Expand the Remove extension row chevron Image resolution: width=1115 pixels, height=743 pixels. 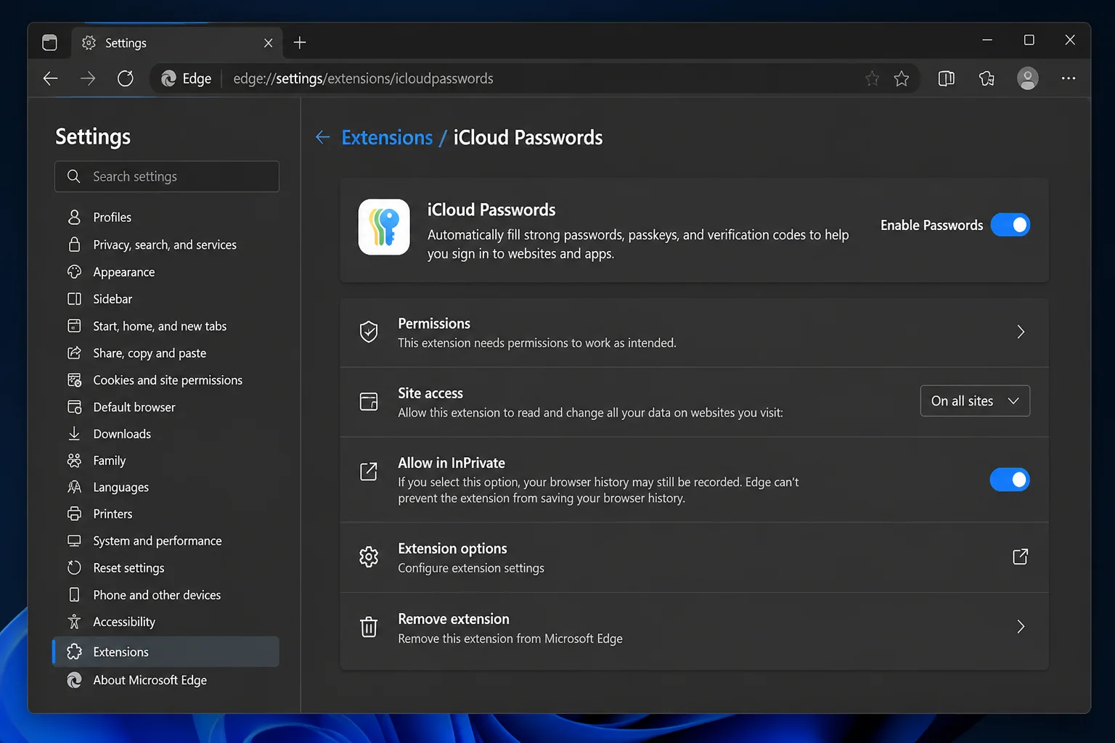[x=1021, y=626]
